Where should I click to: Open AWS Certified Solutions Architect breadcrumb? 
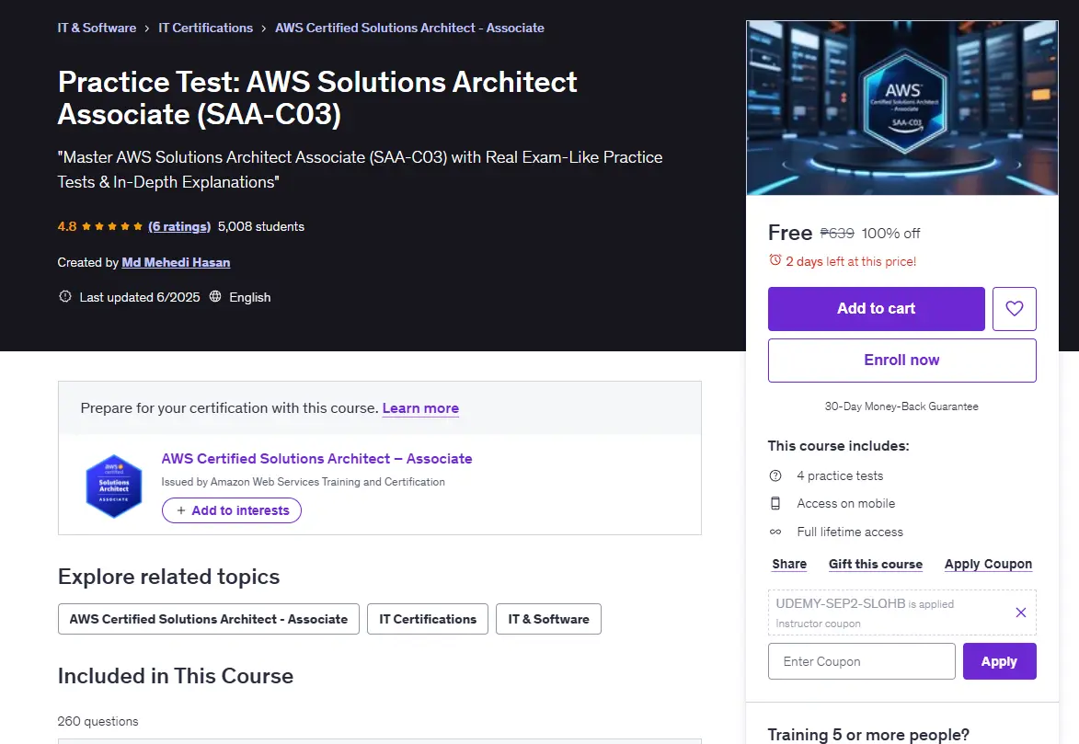[409, 28]
